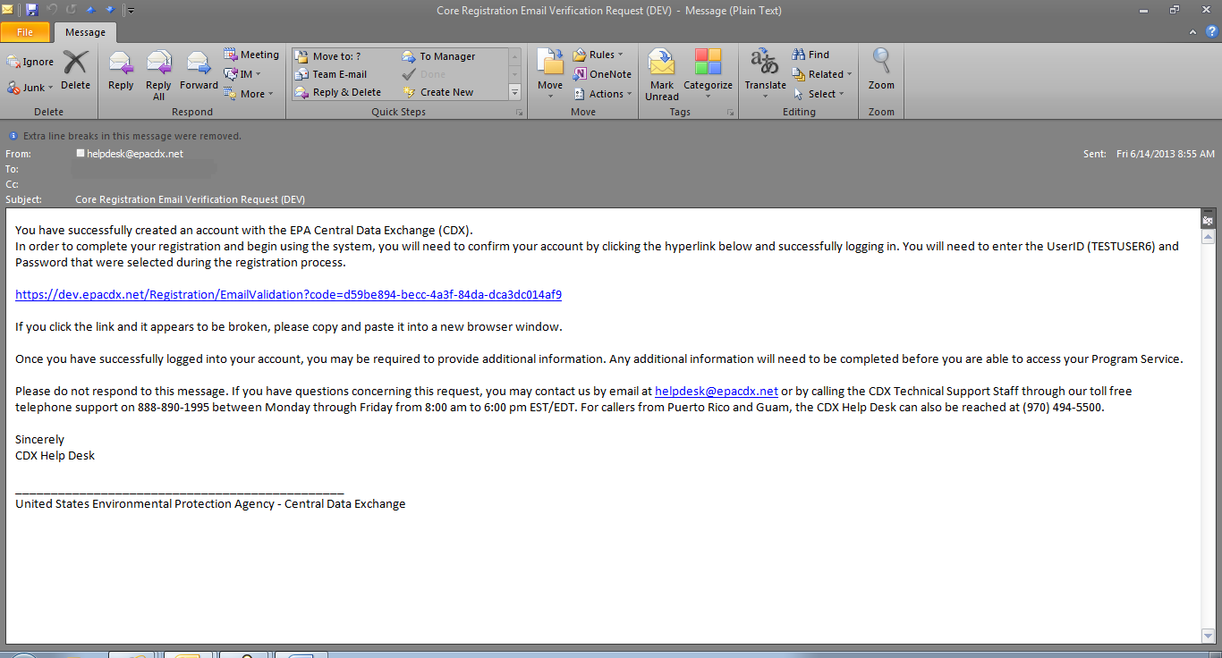The width and height of the screenshot is (1222, 658).
Task: Click Find in the Editing group
Action: coord(810,55)
